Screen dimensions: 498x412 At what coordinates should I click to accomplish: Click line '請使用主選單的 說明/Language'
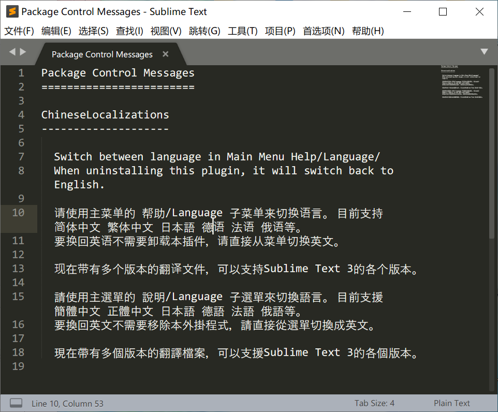[218, 297]
